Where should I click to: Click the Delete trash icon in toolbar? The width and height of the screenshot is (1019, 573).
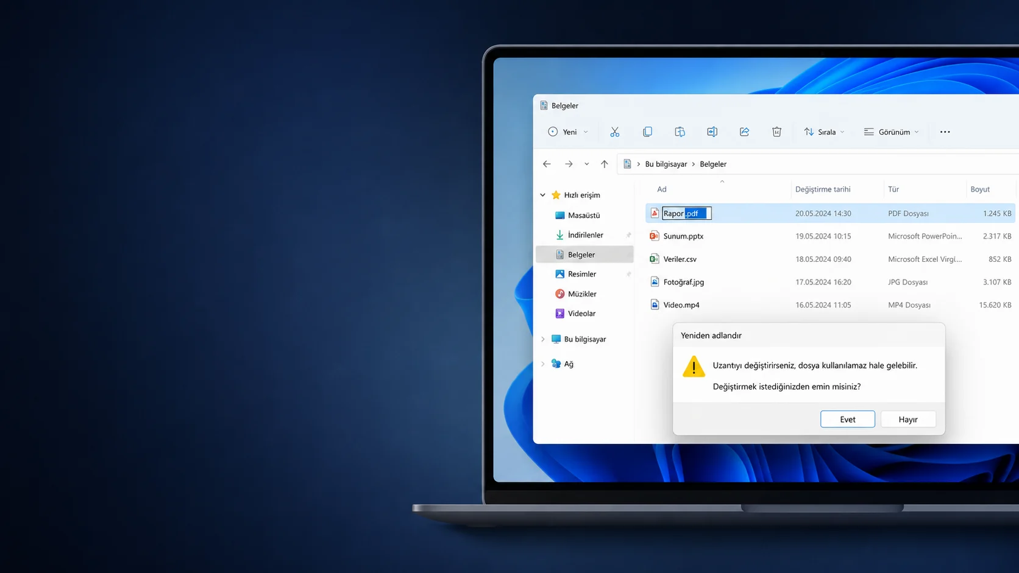pos(776,132)
